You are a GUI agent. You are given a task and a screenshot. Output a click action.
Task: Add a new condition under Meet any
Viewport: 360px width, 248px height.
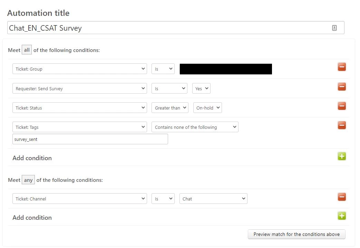click(x=342, y=216)
